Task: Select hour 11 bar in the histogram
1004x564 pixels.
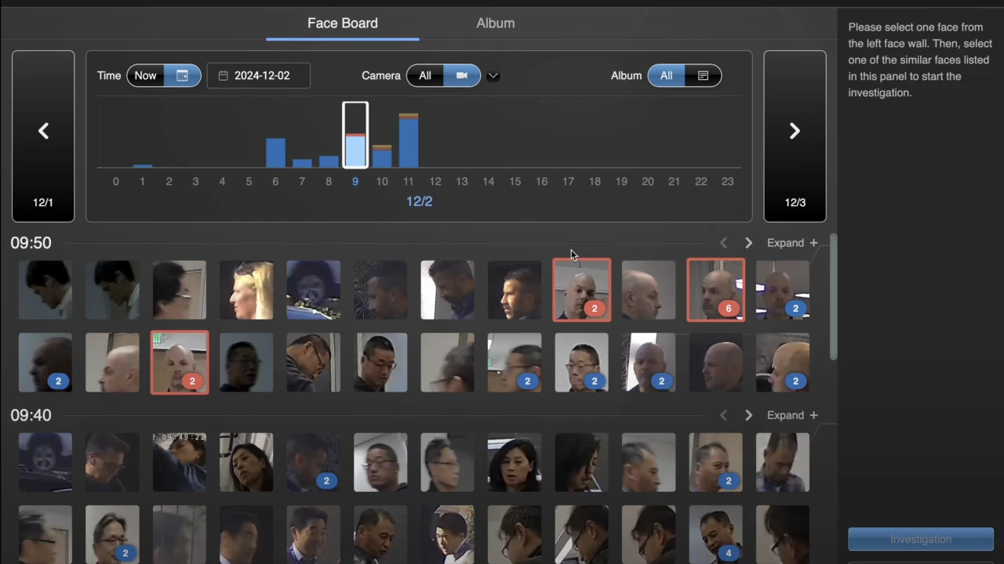Action: [408, 141]
